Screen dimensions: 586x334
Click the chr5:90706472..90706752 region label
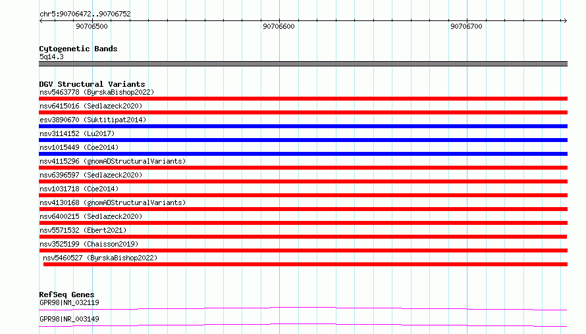point(85,14)
